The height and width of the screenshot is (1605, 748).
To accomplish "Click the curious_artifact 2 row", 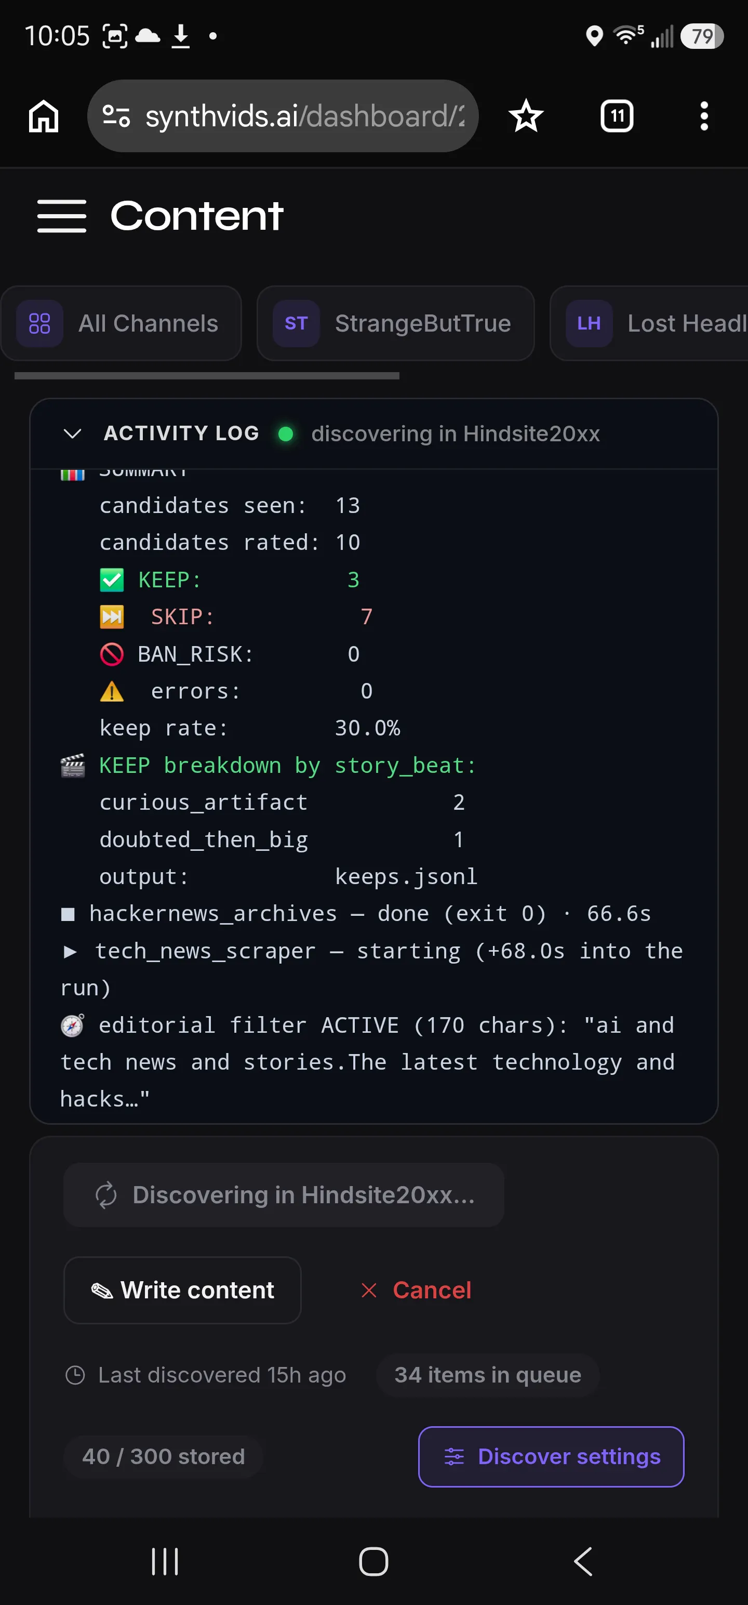I will 282,802.
